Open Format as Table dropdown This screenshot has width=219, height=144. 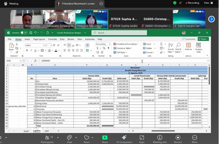pyautogui.click(x=123, y=48)
